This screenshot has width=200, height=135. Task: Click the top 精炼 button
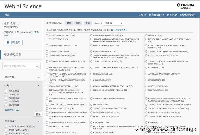[69, 23]
